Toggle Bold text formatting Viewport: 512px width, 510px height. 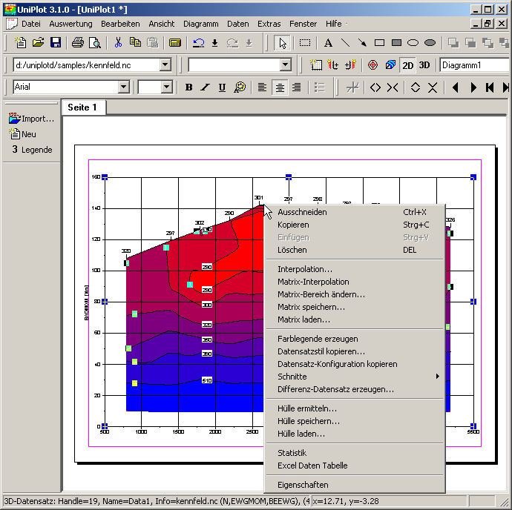tap(188, 87)
